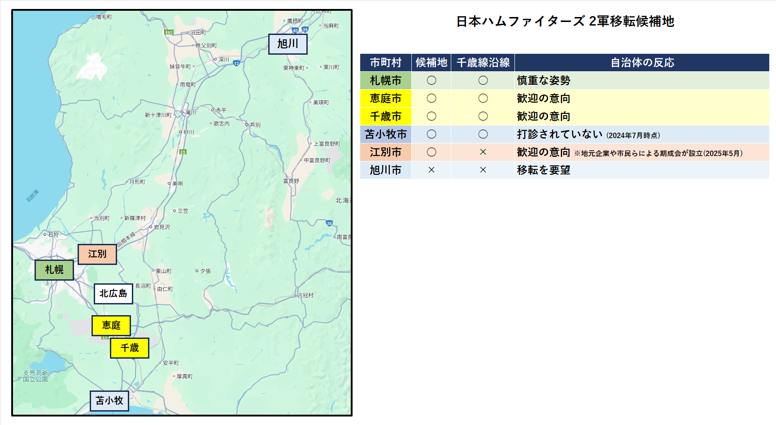This screenshot has width=776, height=425.
Task: Click the 候補地 × mark in the 旭川市 row
Action: point(432,170)
